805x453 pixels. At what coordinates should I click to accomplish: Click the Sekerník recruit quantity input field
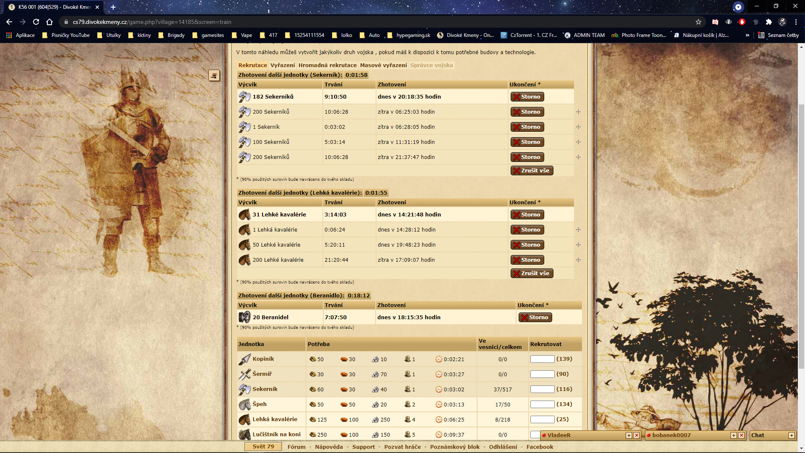542,390
